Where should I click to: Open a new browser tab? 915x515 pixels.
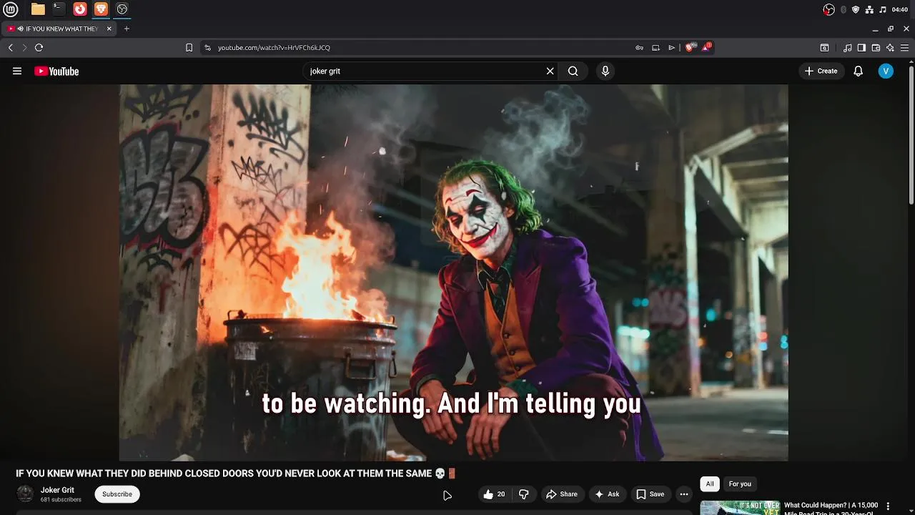127,29
